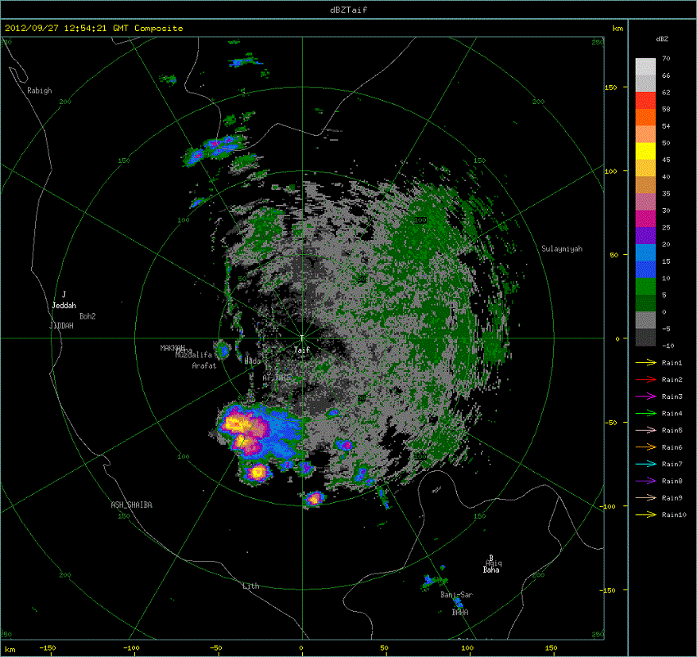Choose the purple Rain8 legend arrow
Image resolution: width=697 pixels, height=657 pixels.
646,481
